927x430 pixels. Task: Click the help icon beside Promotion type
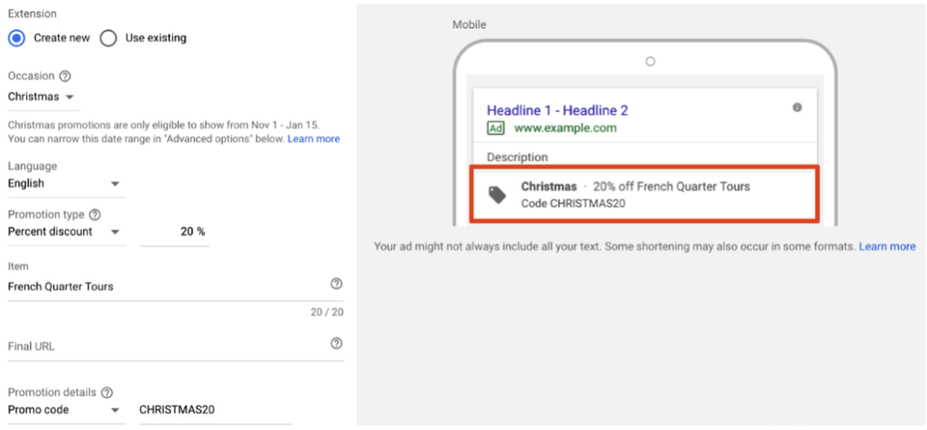tap(95, 215)
